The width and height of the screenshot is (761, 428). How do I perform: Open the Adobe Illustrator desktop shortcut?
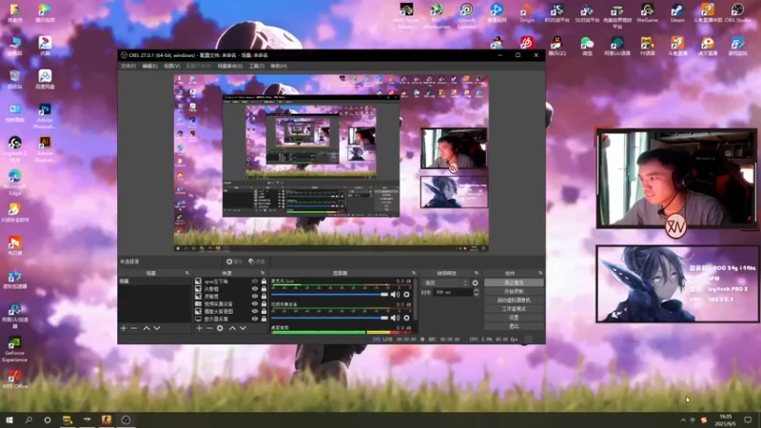tap(45, 149)
